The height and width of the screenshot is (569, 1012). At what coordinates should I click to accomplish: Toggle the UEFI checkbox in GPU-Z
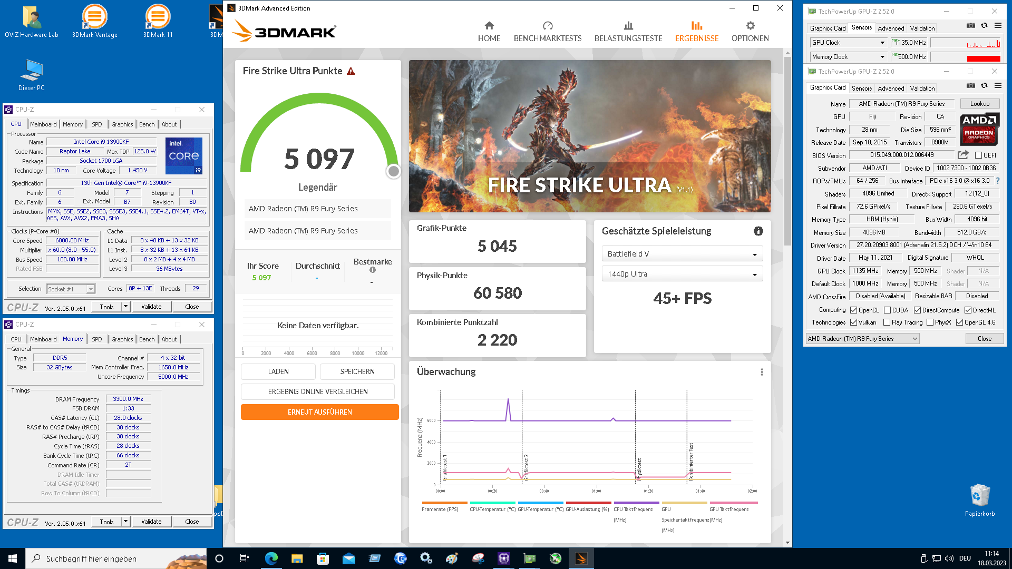978,155
